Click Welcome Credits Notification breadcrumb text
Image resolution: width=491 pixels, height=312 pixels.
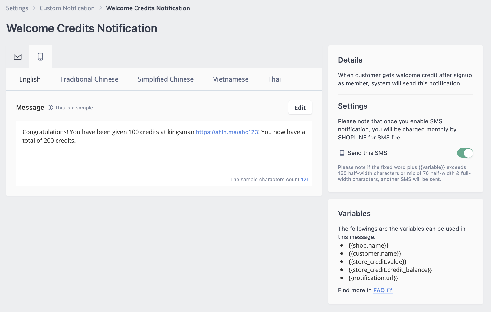point(148,8)
